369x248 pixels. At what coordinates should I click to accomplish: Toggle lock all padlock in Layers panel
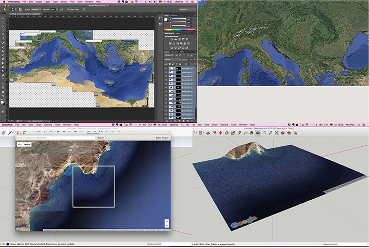(180, 64)
